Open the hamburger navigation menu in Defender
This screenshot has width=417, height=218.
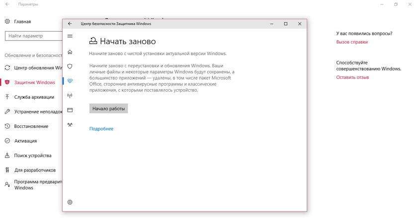[70, 36]
